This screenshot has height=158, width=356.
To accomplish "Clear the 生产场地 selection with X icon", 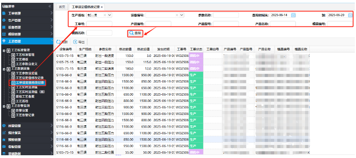I will click(105, 15).
